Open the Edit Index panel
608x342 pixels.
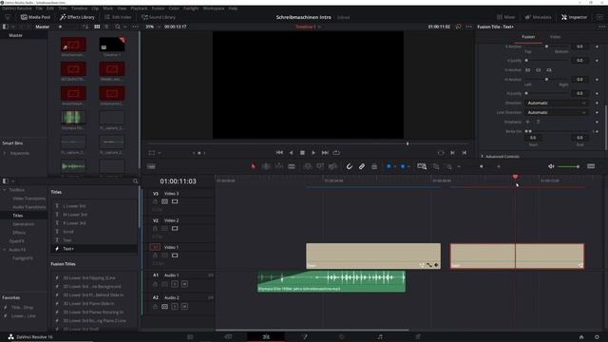pyautogui.click(x=118, y=17)
